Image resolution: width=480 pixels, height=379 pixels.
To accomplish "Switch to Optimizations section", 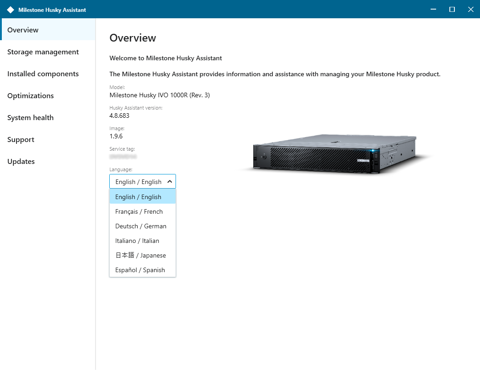I will click(x=48, y=96).
